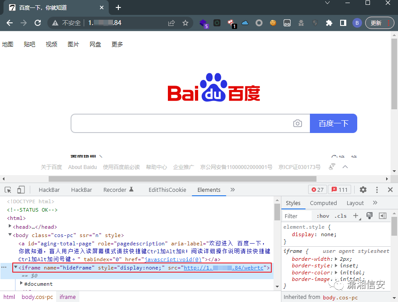Toggle the device toolbar icon in DevTools
Image resolution: width=398 pixels, height=302 pixels.
pos(21,190)
